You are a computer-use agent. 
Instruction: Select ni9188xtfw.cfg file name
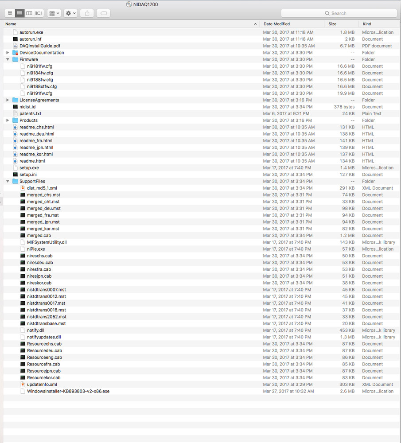pyautogui.click(x=42, y=86)
